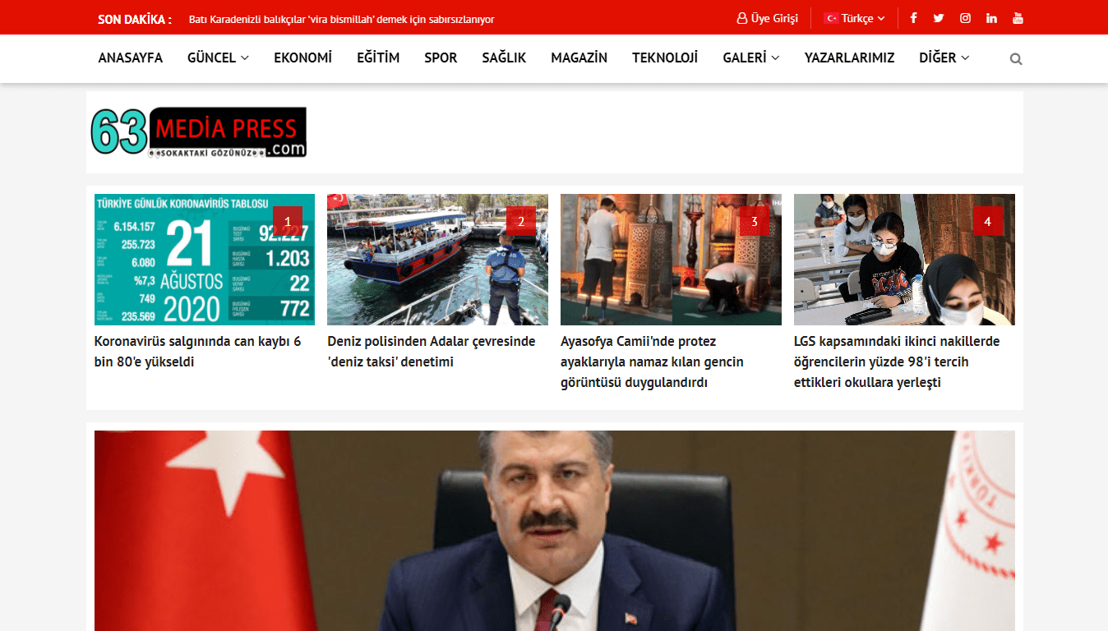
Task: Open the MAGAZİN section
Action: pos(579,58)
